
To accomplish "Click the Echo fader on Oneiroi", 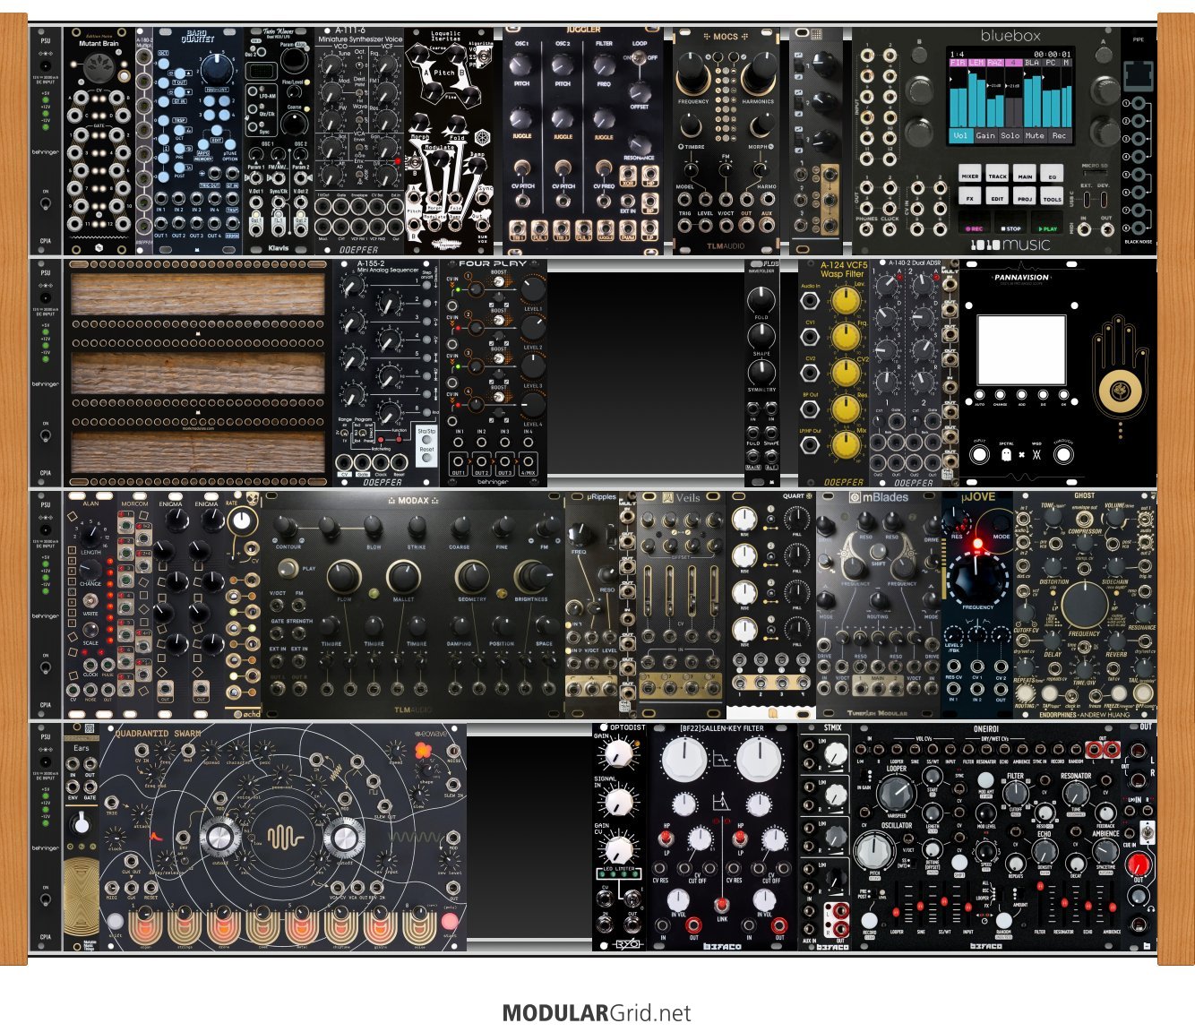I will [1088, 906].
